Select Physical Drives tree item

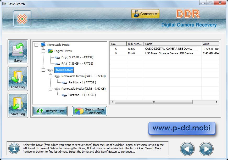coord(64,70)
